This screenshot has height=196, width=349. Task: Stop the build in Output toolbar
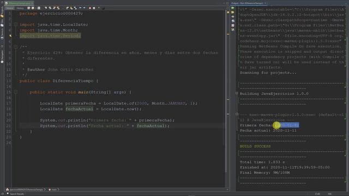[233, 26]
